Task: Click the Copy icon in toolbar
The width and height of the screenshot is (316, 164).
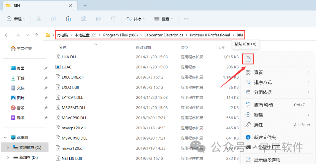Action: 54,19
